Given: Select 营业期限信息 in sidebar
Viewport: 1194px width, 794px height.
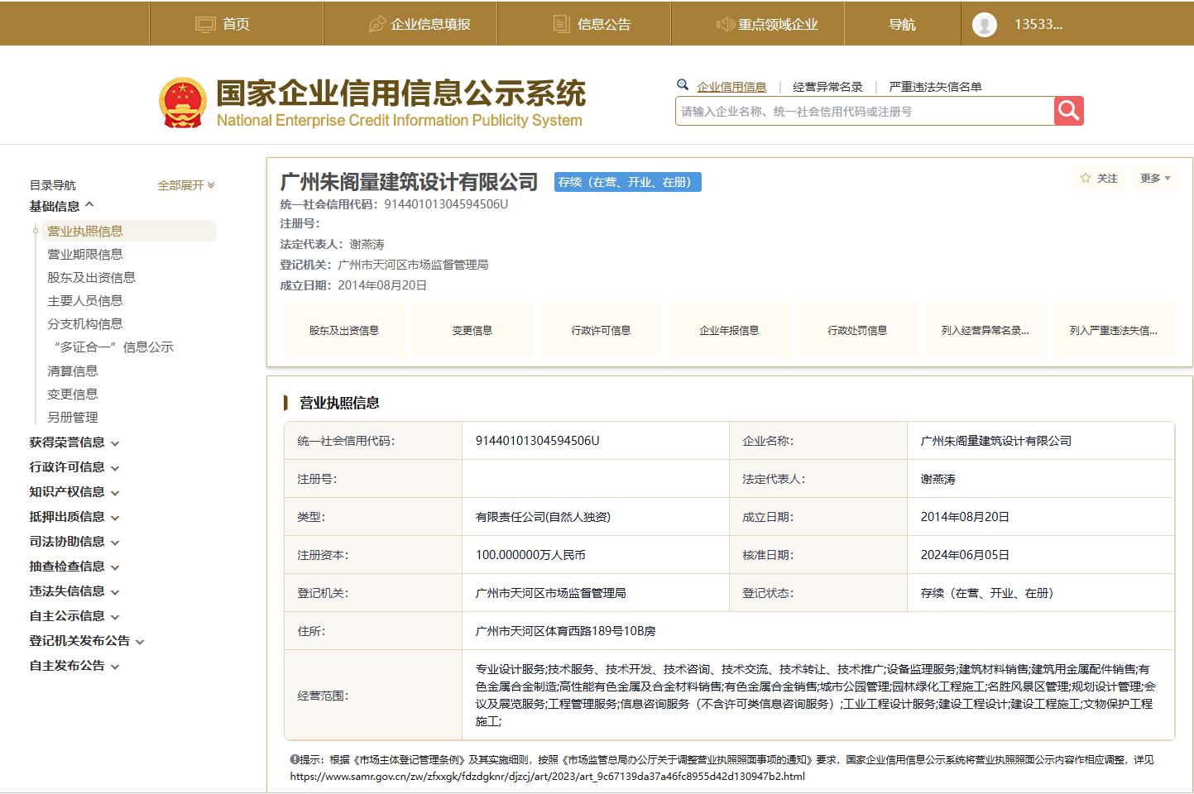Looking at the screenshot, I should click(x=85, y=254).
